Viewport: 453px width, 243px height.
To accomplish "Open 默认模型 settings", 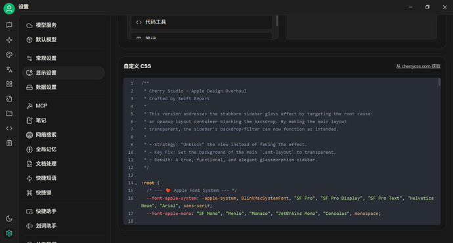I will pos(64,39).
